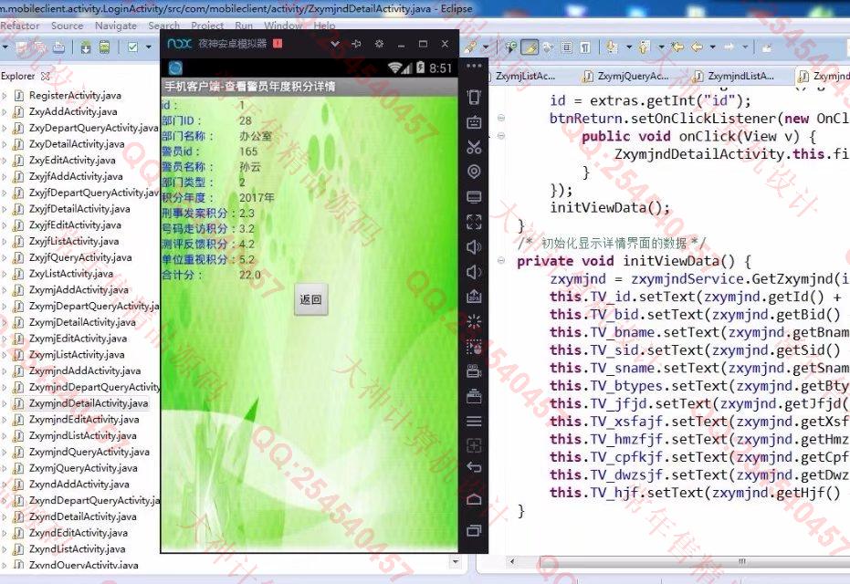Click Nox install APK icon

point(474,297)
